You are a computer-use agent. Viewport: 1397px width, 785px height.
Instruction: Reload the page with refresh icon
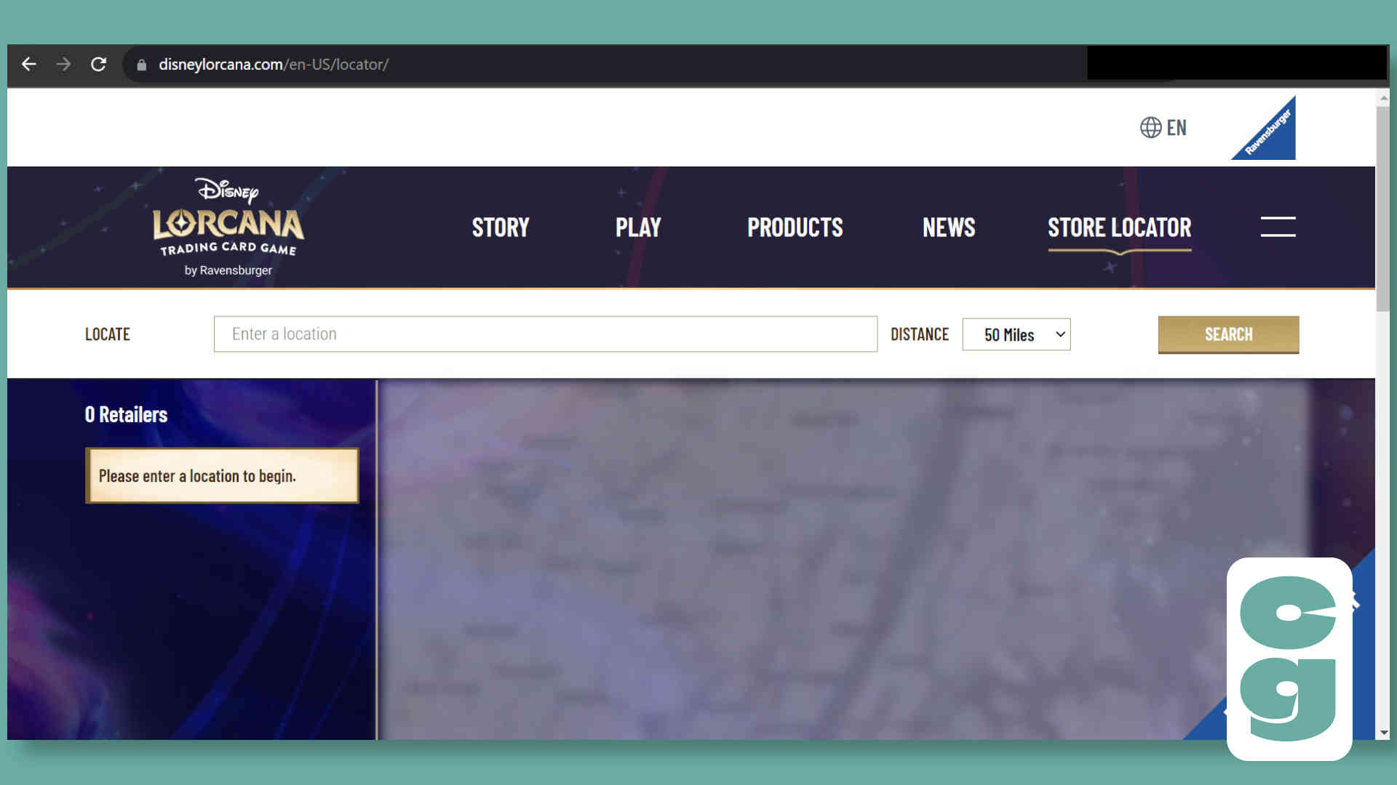coord(98,64)
